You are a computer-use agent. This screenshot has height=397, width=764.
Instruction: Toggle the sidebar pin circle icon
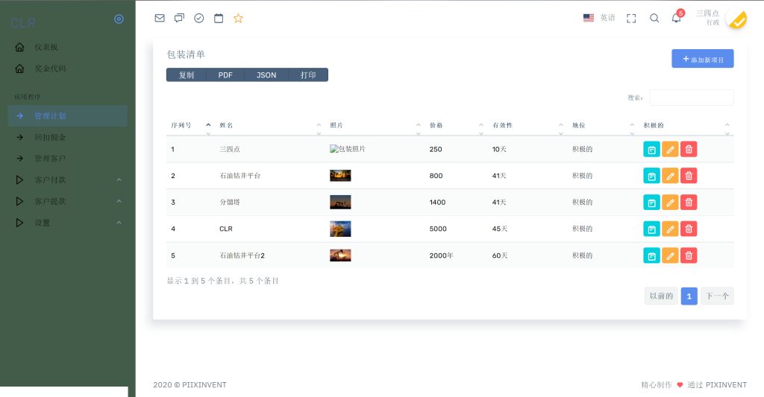(119, 19)
